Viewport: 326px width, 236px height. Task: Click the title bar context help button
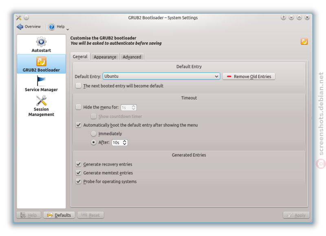tap(283, 17)
